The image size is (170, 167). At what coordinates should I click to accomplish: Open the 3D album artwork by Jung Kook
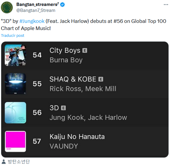tap(15, 113)
